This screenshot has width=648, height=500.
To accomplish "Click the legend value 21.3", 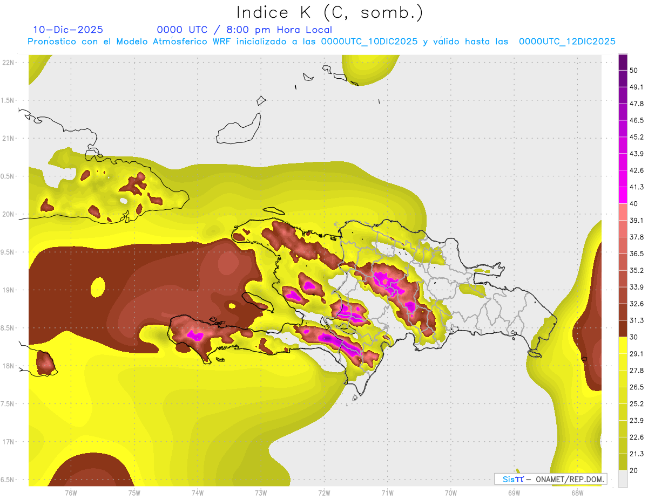I will pos(636,454).
